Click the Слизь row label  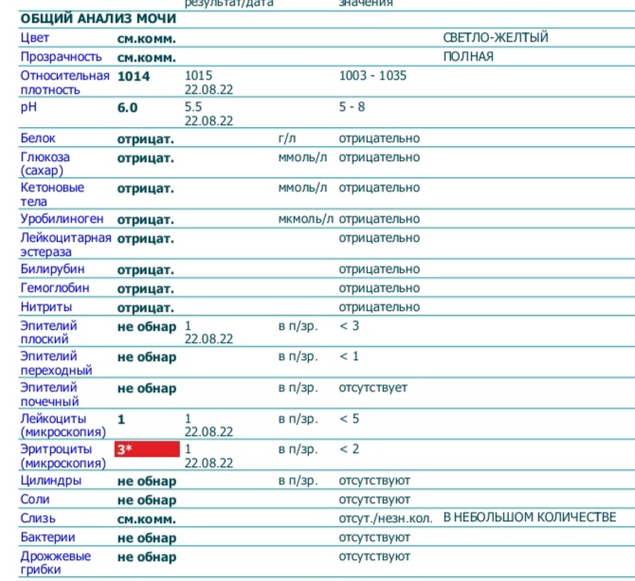pyautogui.click(x=38, y=518)
